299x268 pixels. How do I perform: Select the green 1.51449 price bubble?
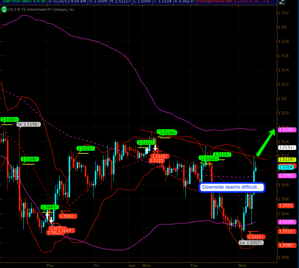[x=168, y=133]
